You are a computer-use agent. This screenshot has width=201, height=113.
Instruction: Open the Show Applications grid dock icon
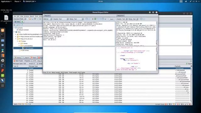tap(3, 86)
